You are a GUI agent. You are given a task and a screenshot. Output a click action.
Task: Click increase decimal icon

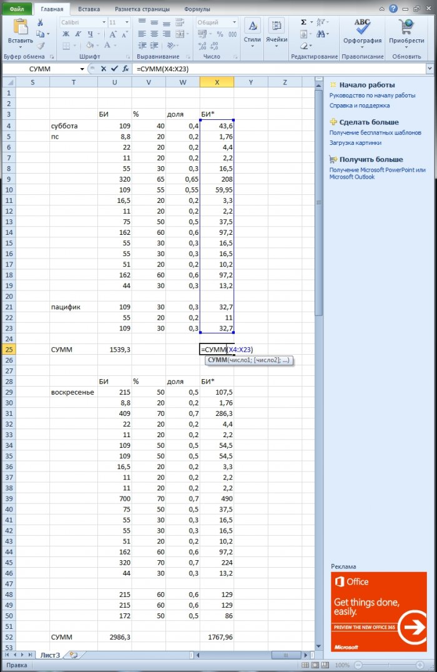pos(203,46)
